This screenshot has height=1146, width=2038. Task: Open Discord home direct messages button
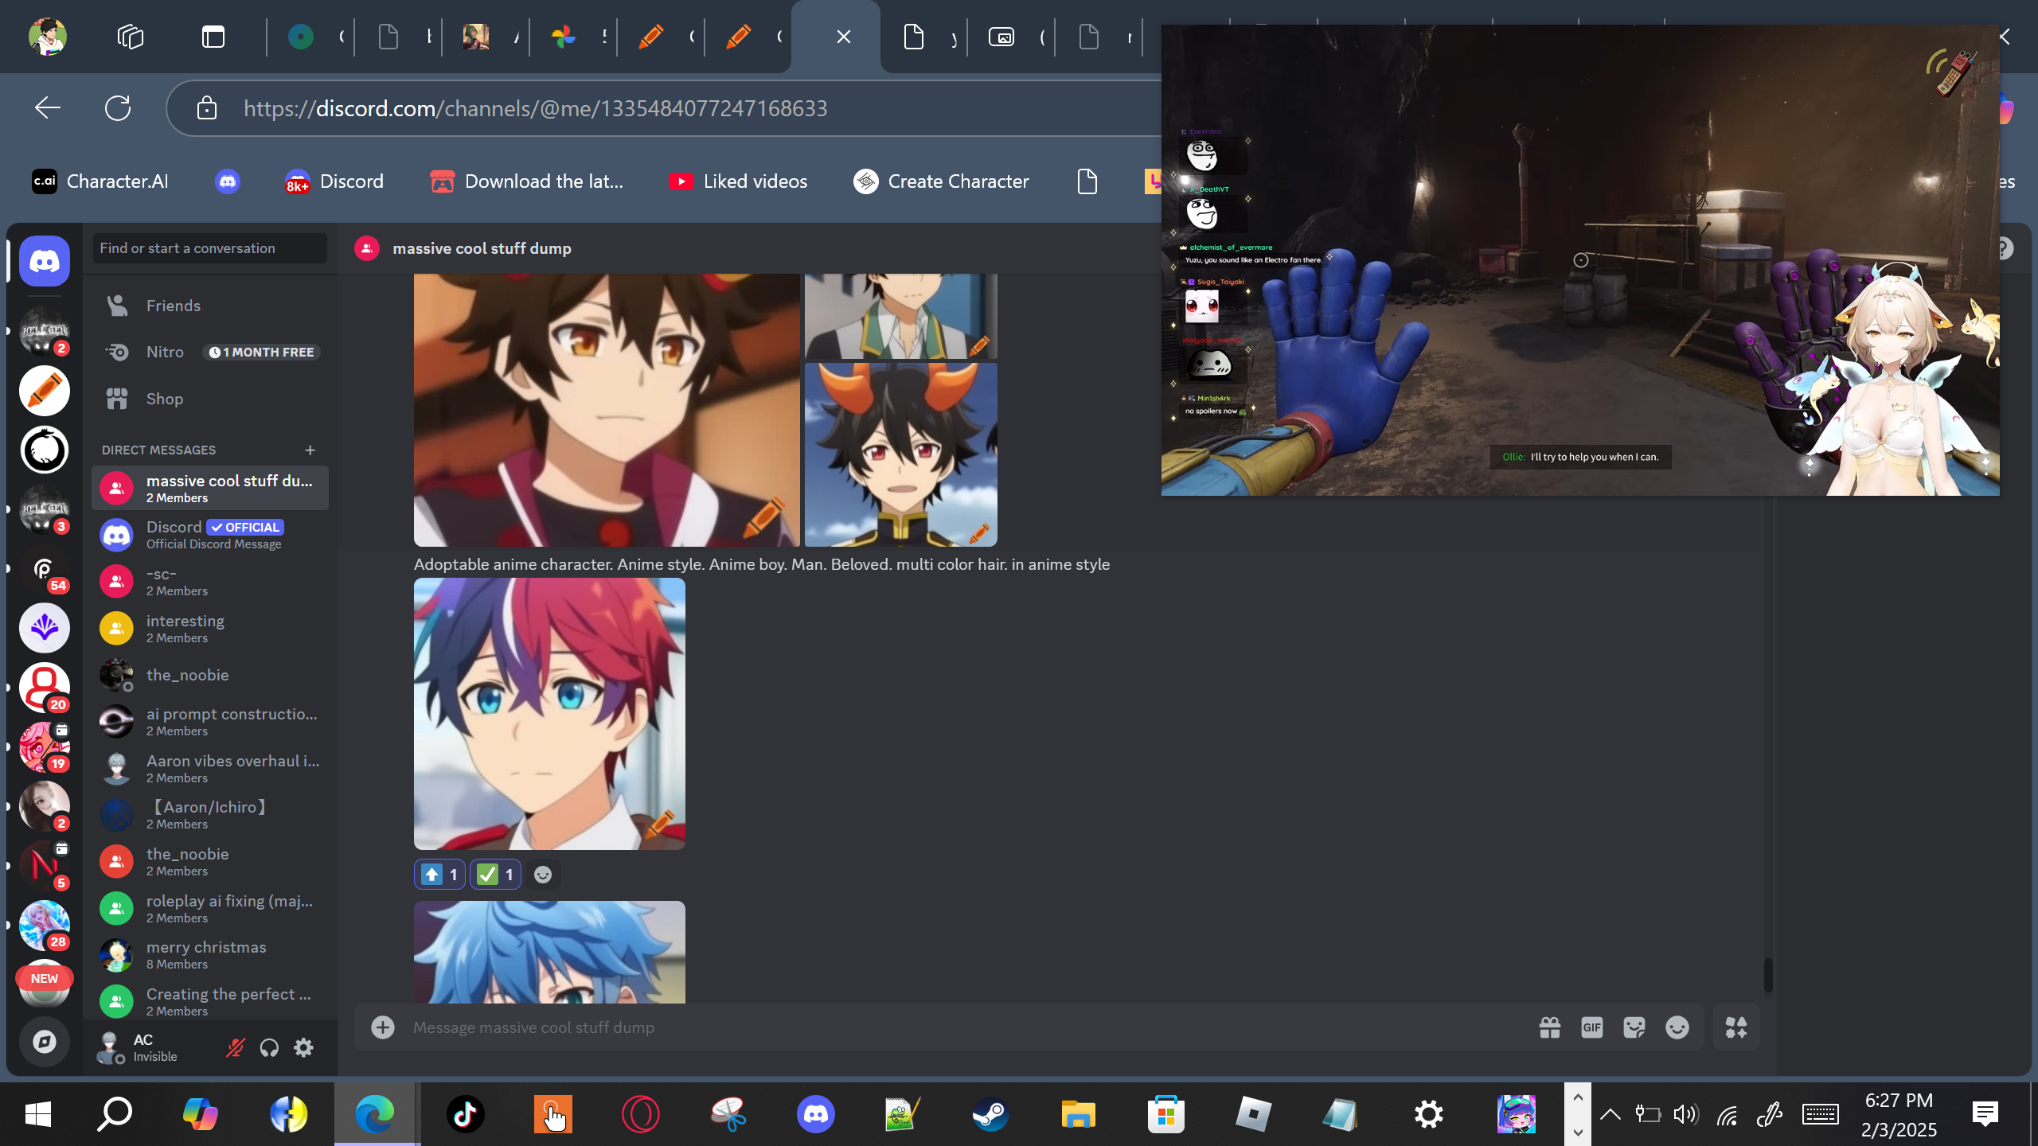coord(45,261)
